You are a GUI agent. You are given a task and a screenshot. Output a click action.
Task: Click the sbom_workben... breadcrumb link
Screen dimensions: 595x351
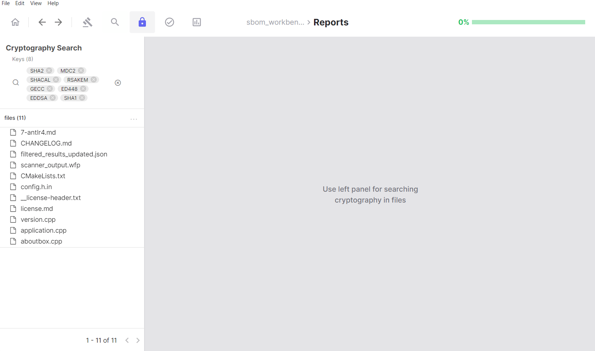(275, 22)
